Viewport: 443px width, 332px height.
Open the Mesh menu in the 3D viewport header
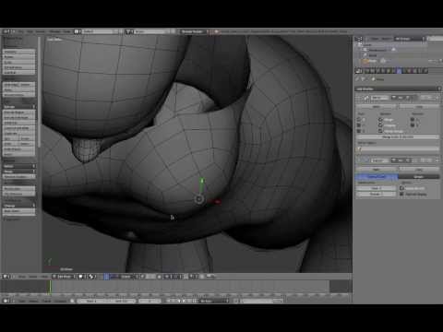pyautogui.click(x=44, y=277)
